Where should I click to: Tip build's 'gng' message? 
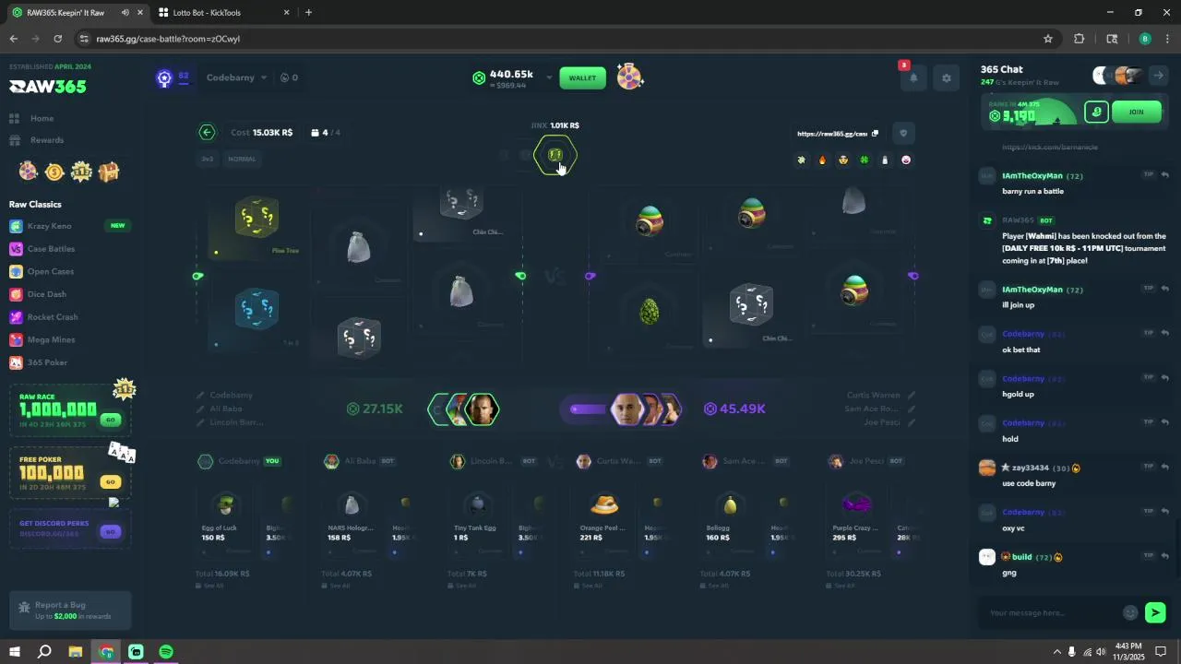1149,555
